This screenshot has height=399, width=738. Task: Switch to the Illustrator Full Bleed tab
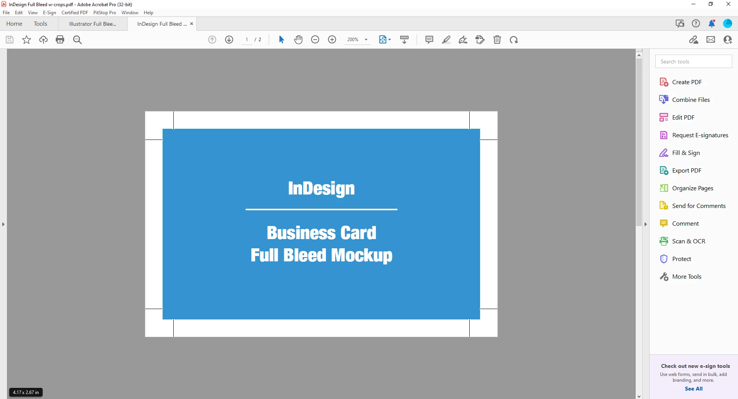click(x=93, y=24)
